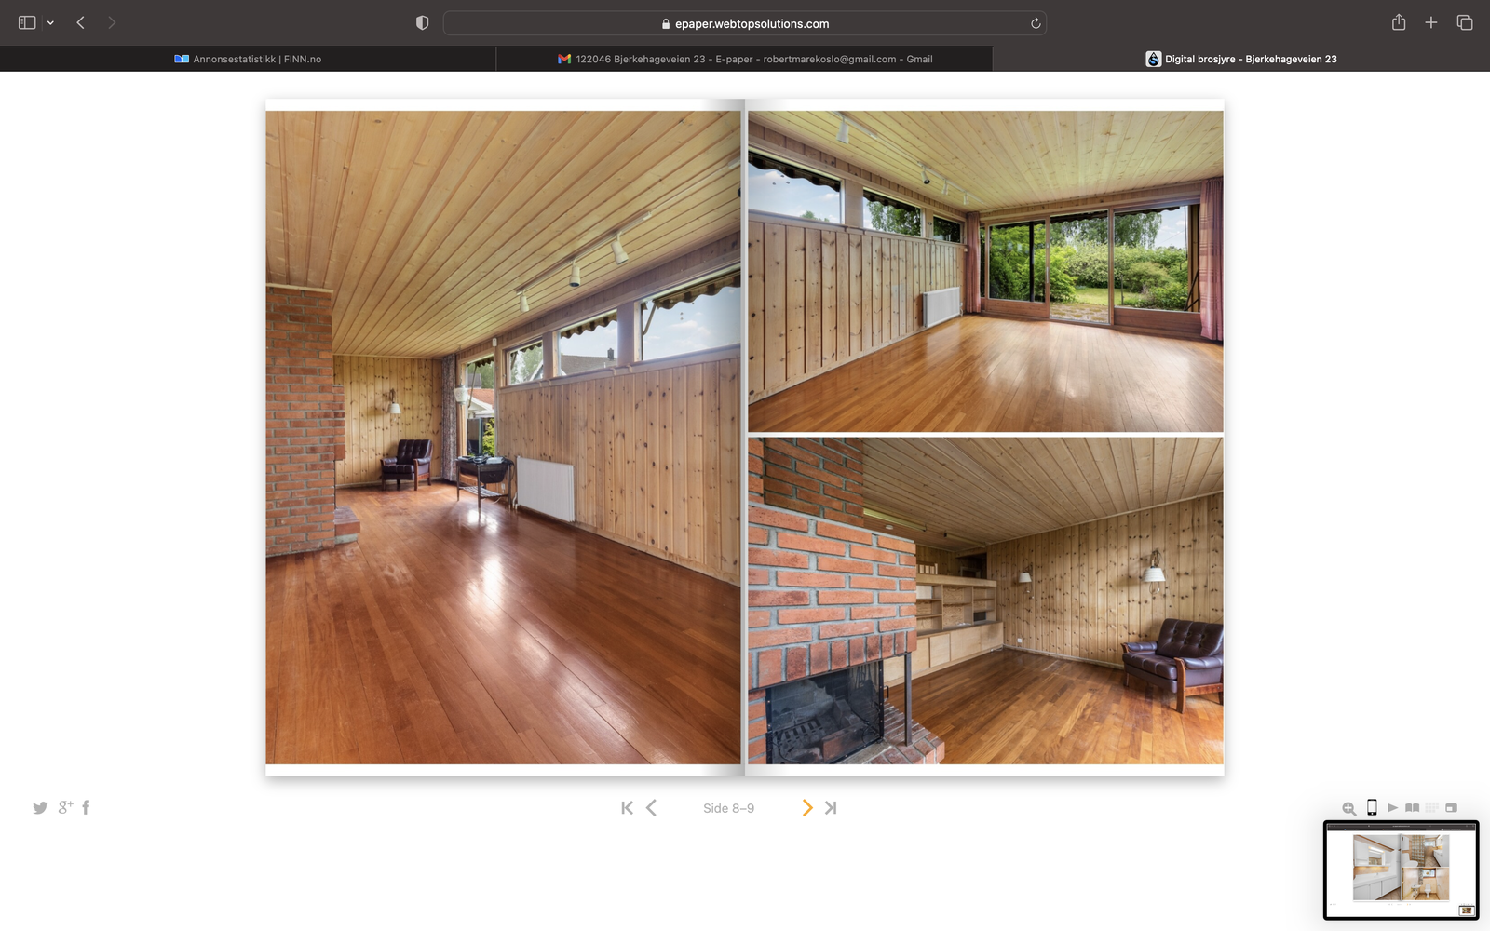
Task: Share the brochure on Twitter
Action: tap(40, 808)
